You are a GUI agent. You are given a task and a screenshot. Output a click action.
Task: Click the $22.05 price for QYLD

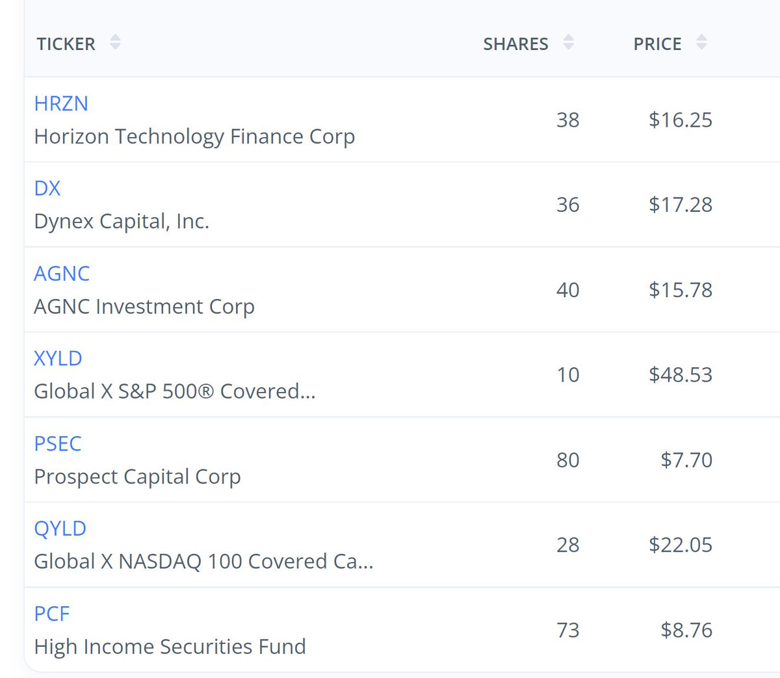(681, 545)
